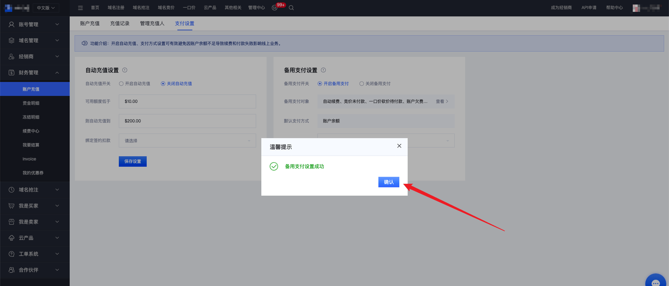Viewport: 669px width, 286px height.
Task: Click the user avatar in top right
Action: [x=636, y=8]
